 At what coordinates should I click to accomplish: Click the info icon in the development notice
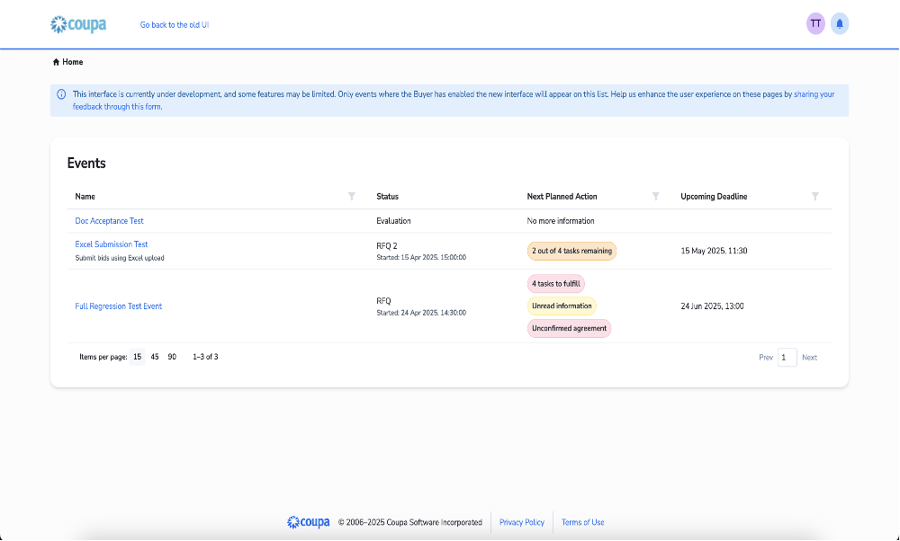60,93
